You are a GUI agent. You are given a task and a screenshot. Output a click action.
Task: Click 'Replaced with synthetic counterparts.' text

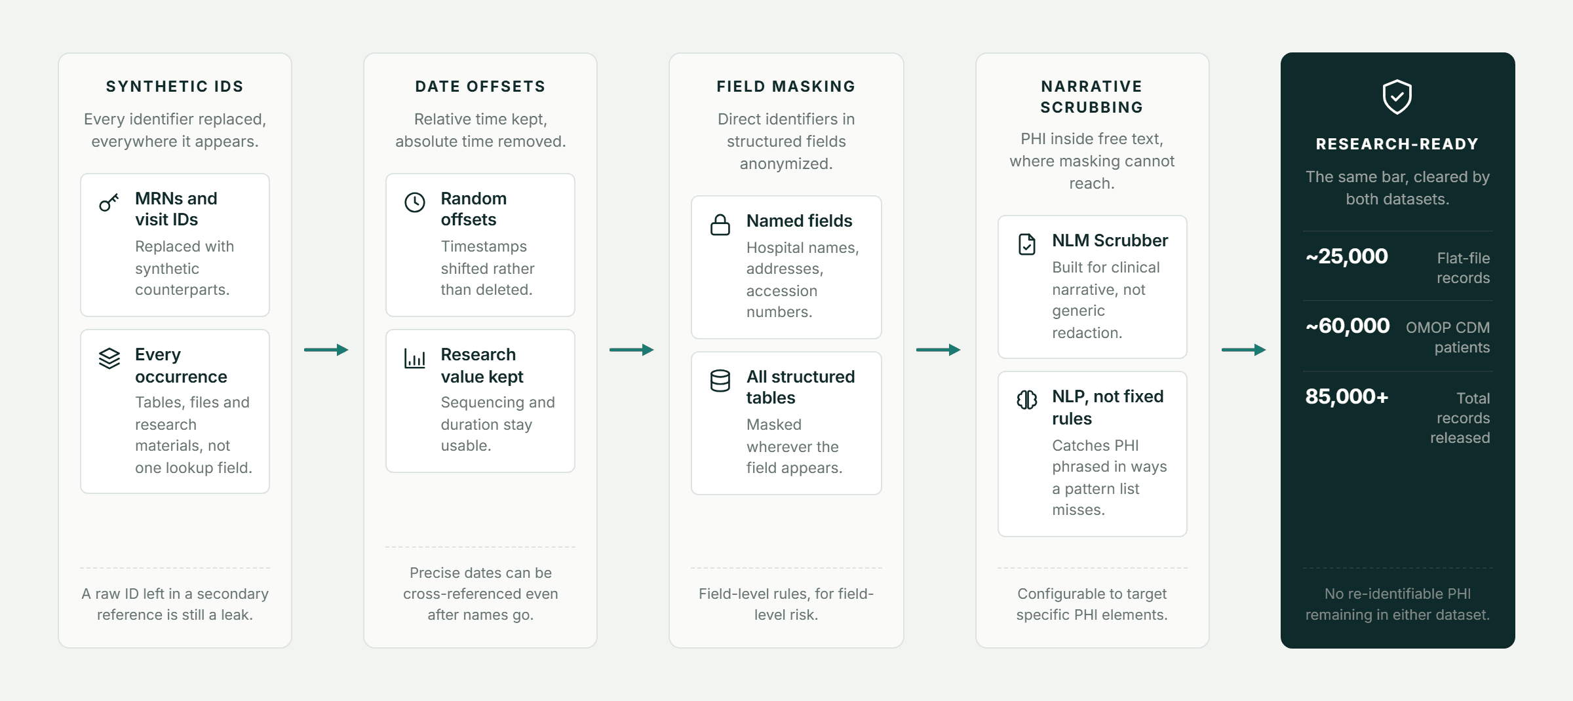pyautogui.click(x=184, y=268)
